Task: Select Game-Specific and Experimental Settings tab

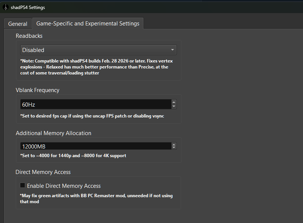Action: pos(88,23)
